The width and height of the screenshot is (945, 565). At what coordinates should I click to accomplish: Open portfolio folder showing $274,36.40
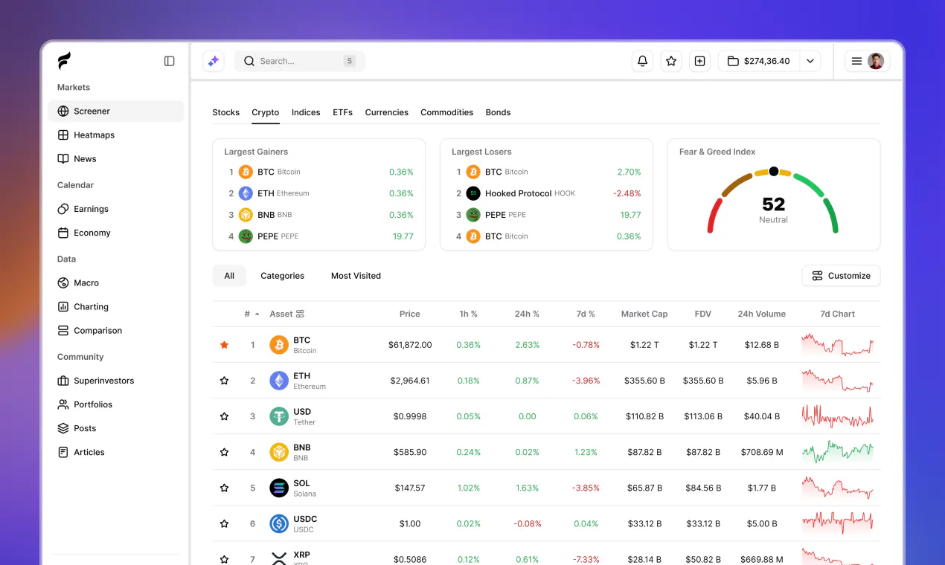click(759, 61)
